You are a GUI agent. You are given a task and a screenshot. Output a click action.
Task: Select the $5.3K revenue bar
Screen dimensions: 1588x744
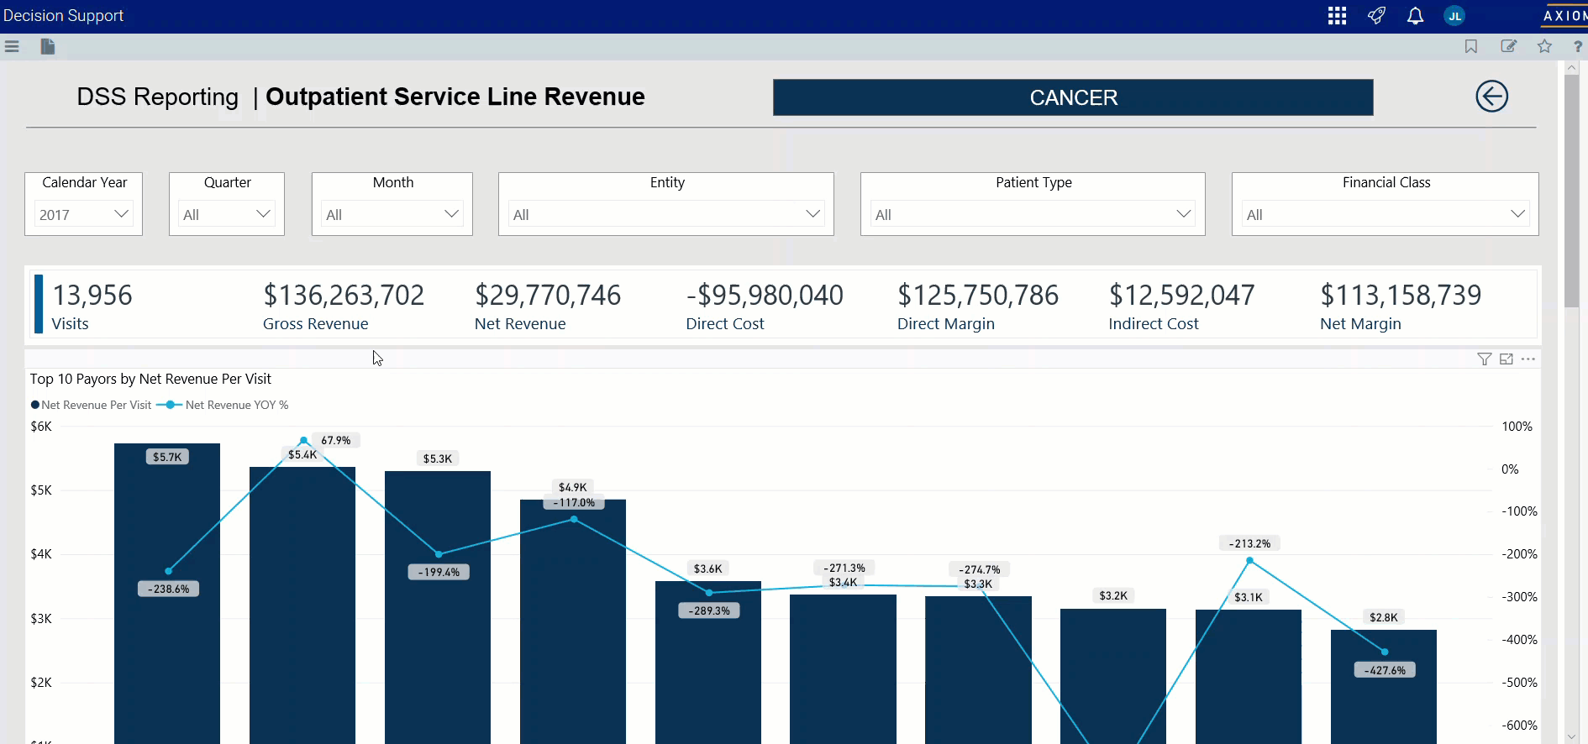point(438,607)
